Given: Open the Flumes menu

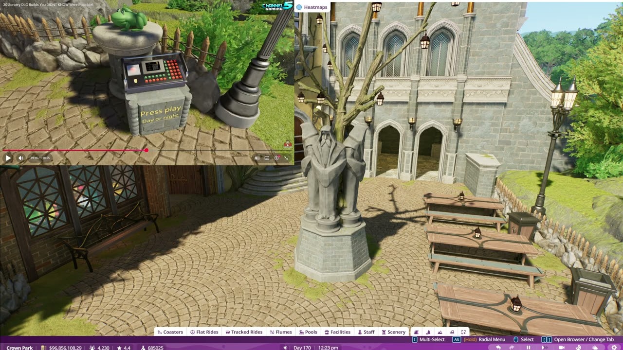Looking at the screenshot, I should pos(281,332).
